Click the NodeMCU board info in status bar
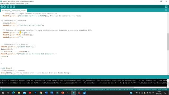169x95 pixels. pos(115,90)
